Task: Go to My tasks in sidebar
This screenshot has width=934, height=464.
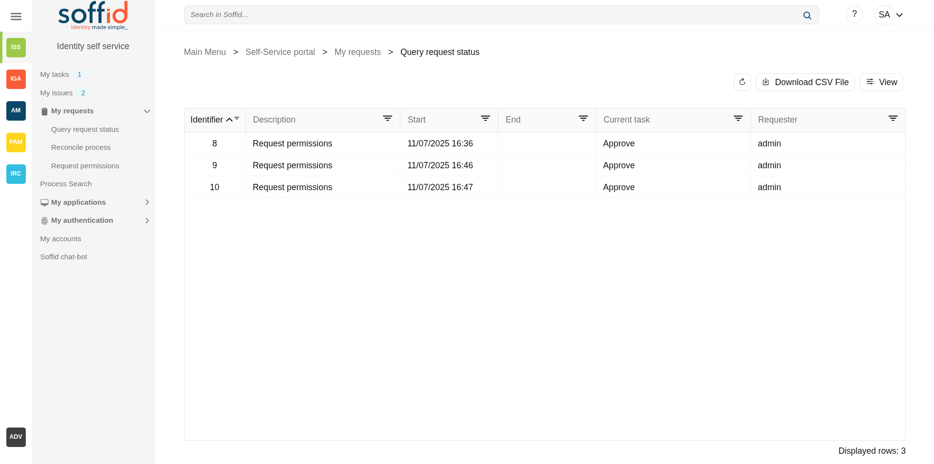Action: click(x=55, y=74)
